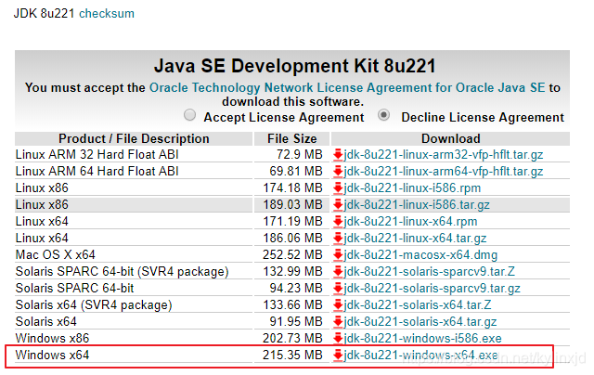Click download arrow icon for jdk-8u221-linux-i586.tar.gz

(x=338, y=205)
